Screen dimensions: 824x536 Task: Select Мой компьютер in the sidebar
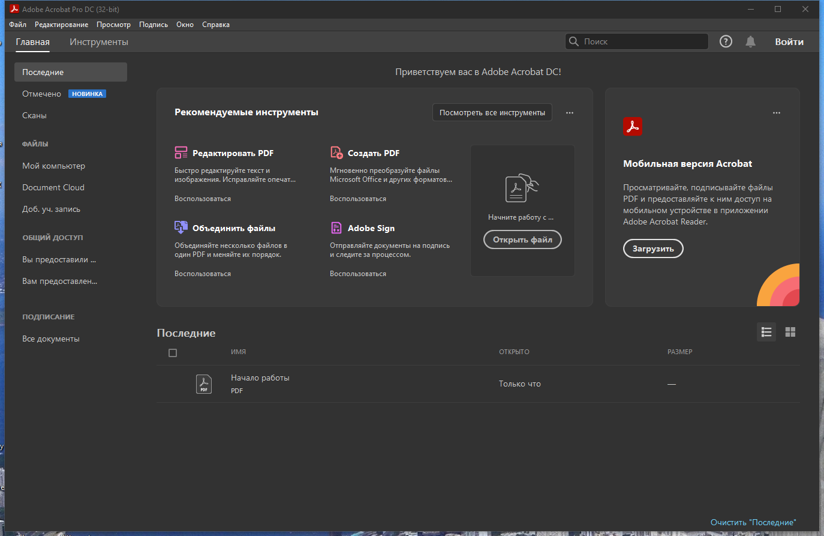coord(53,166)
